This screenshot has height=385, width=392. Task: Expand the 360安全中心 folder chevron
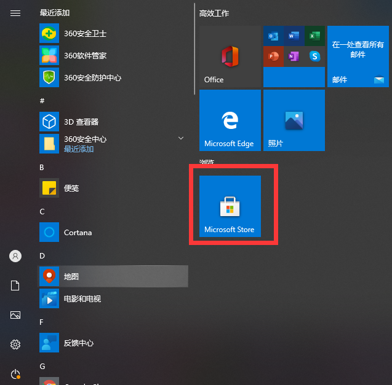click(181, 138)
